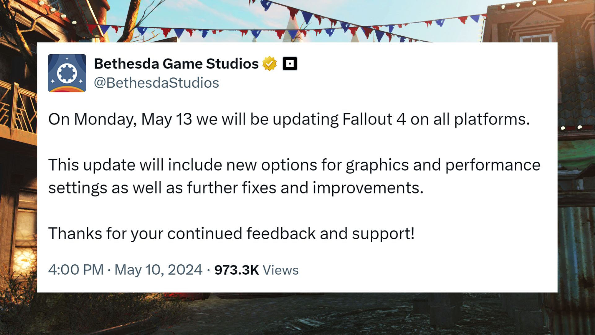Image resolution: width=595 pixels, height=335 pixels.
Task: Click the line starting "This update will include"
Action: 294,165
